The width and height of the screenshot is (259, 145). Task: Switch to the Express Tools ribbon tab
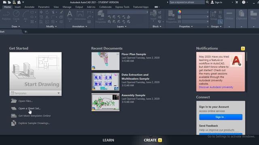[122, 7]
